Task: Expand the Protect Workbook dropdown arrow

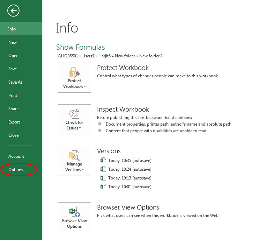Action: [x=85, y=86]
